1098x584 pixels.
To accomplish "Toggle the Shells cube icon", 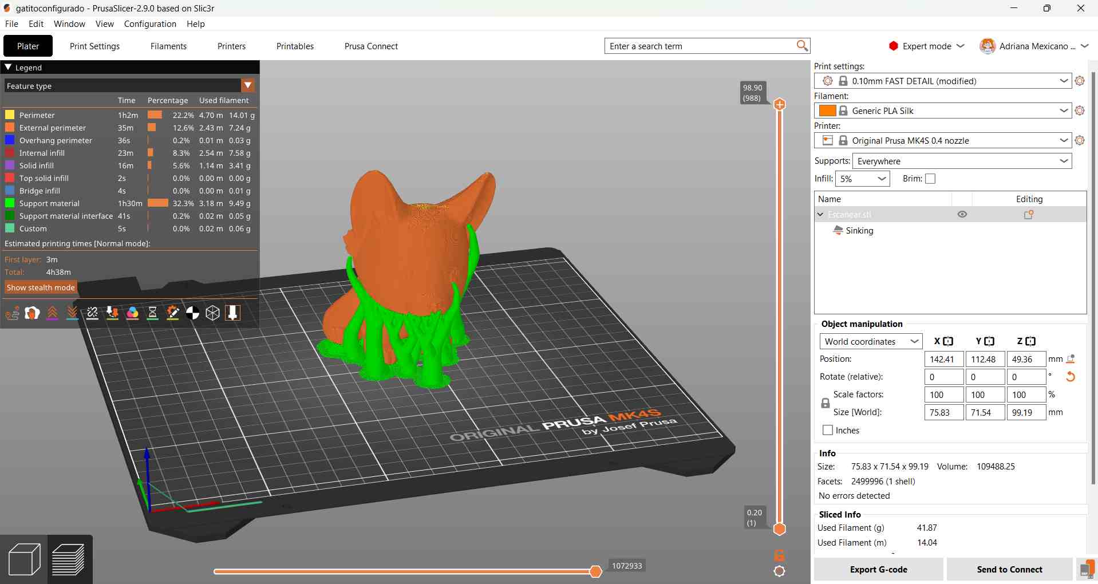I will (x=213, y=313).
